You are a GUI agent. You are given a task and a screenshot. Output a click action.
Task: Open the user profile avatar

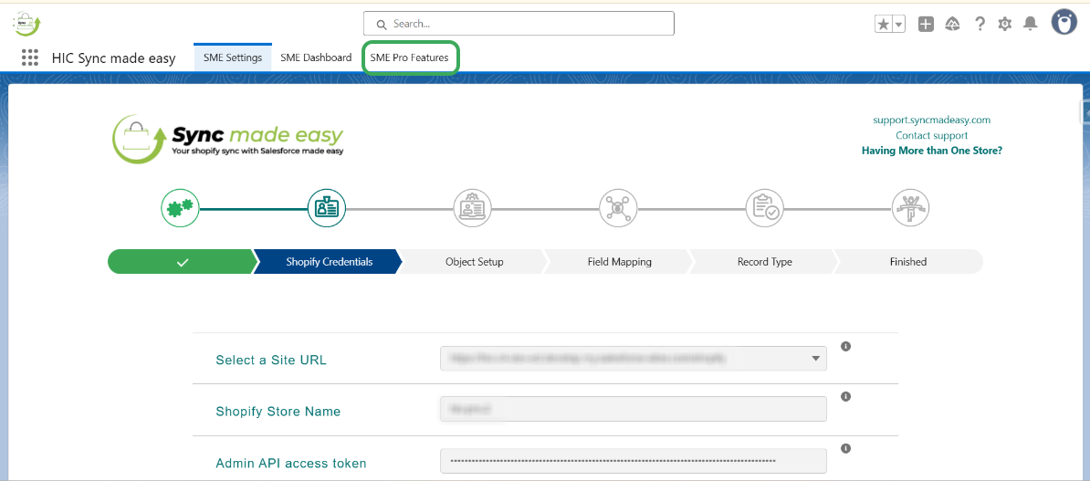[1064, 23]
